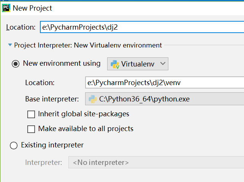Click the New Project window title
Screen dimensions: 244x182
pyautogui.click(x=32, y=8)
